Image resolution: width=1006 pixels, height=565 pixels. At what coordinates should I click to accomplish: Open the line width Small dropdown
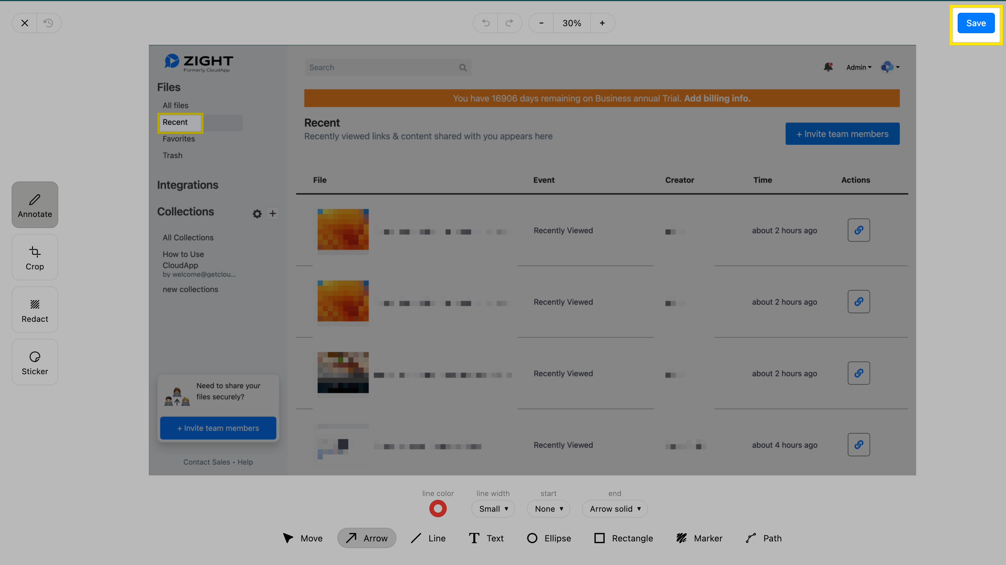[x=493, y=509]
